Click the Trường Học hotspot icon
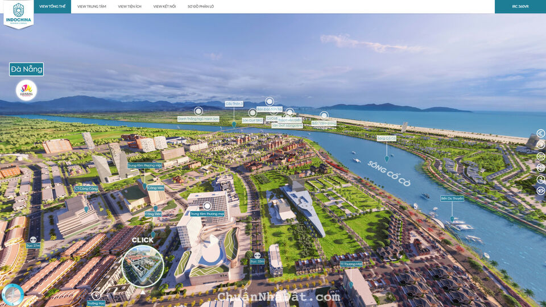Screen dimensions: 546x307 [x=96, y=295]
